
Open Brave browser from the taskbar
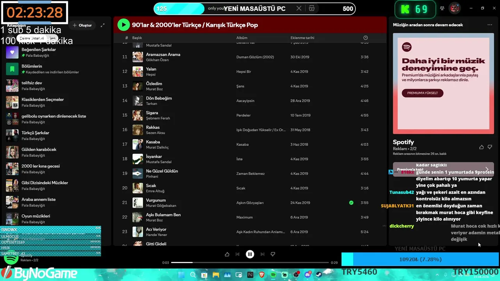coord(262,275)
